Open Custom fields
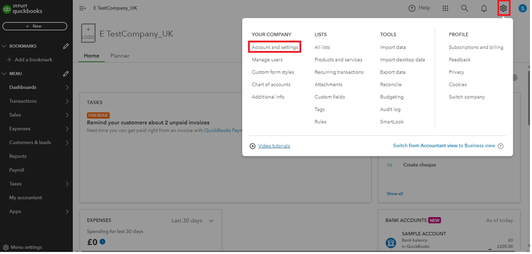 (x=329, y=97)
